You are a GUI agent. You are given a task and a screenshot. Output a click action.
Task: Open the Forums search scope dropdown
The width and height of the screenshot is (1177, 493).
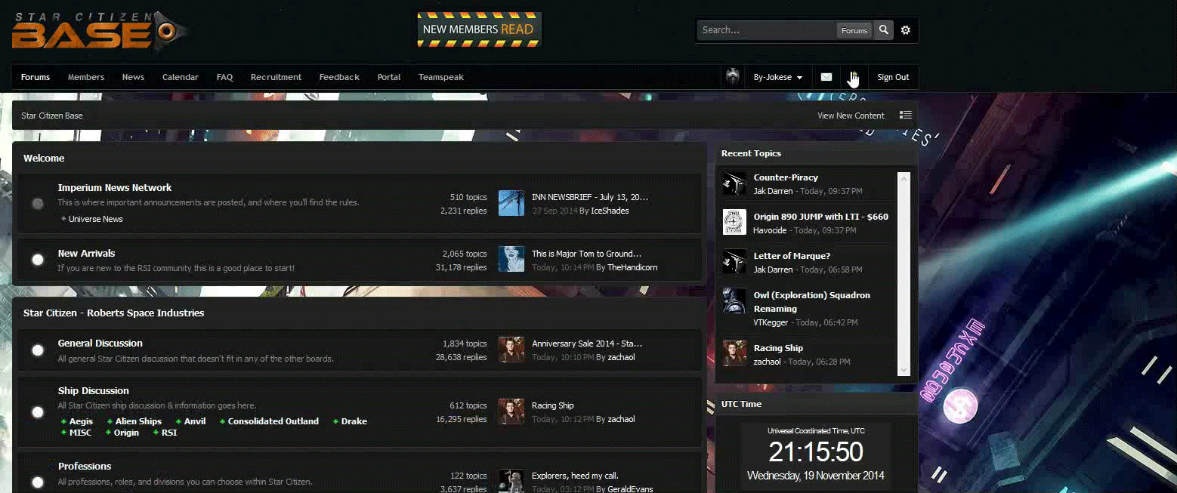coord(854,31)
